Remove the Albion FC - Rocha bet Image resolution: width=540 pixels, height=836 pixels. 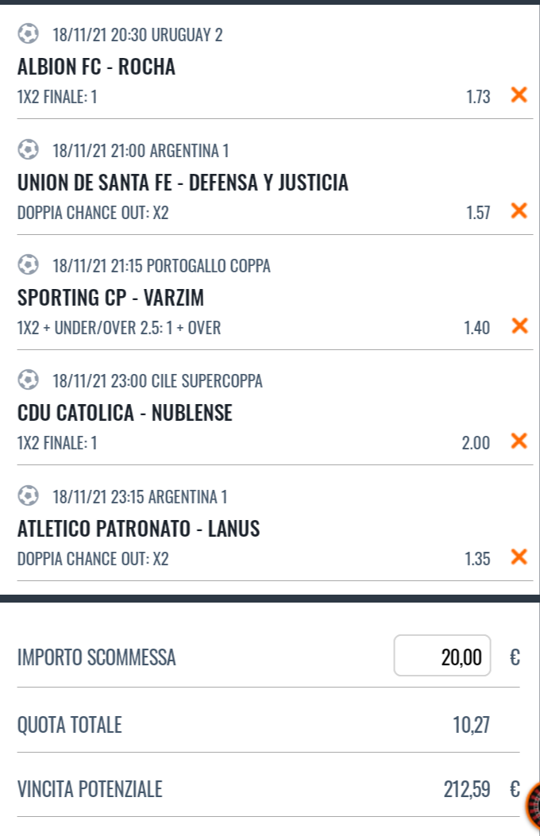pyautogui.click(x=519, y=95)
